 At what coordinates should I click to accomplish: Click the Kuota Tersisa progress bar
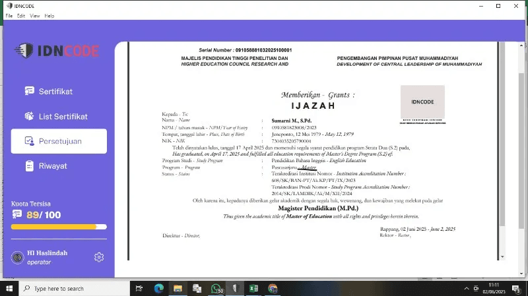point(59,227)
